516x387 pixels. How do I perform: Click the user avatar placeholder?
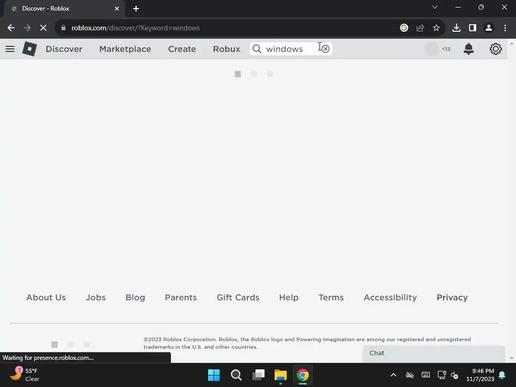tap(432, 49)
